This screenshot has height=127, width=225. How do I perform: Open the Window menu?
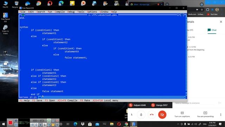[104, 12]
